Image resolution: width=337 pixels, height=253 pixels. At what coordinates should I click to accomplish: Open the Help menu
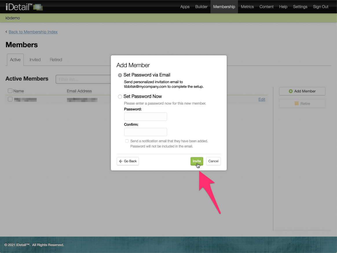[283, 7]
